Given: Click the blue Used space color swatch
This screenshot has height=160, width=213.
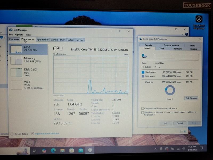Looking at the screenshot, I should 143,72.
